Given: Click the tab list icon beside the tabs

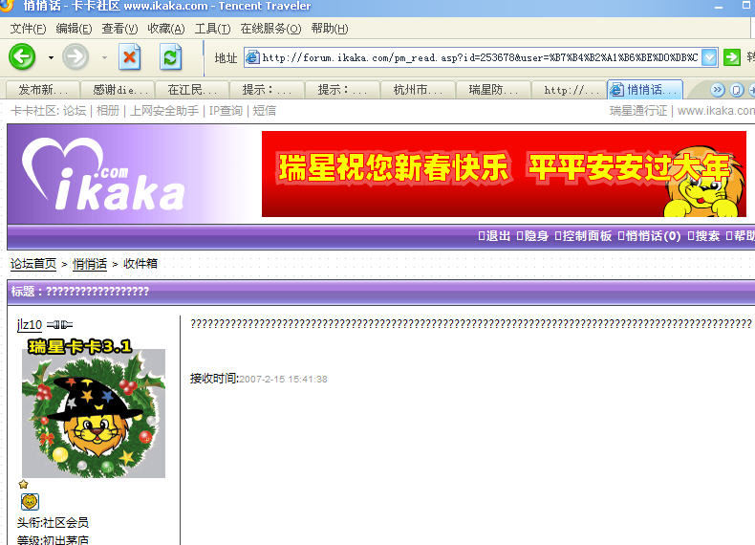Looking at the screenshot, I should pos(737,90).
